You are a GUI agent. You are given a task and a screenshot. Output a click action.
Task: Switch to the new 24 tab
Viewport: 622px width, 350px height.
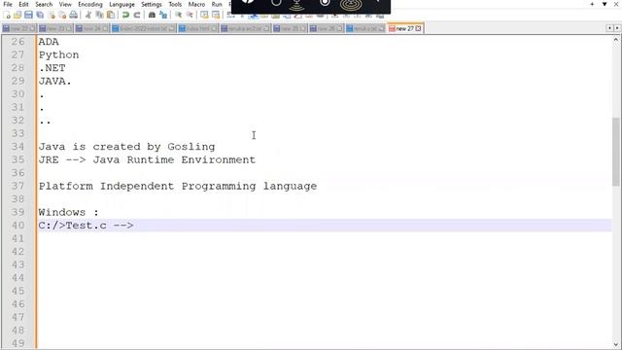pos(91,28)
